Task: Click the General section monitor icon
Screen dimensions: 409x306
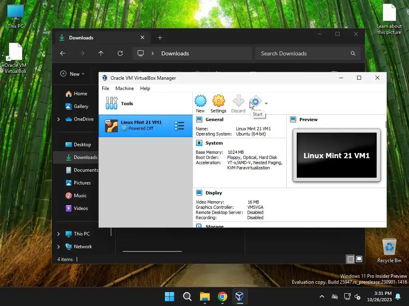Action: pos(199,120)
